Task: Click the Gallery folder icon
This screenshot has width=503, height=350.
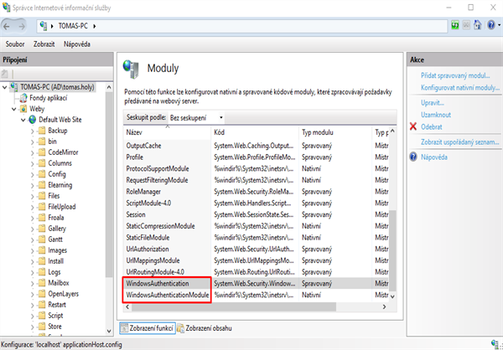Action: (42, 229)
